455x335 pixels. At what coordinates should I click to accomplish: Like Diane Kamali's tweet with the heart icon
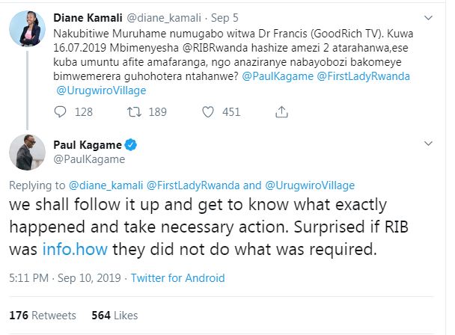pos(207,111)
